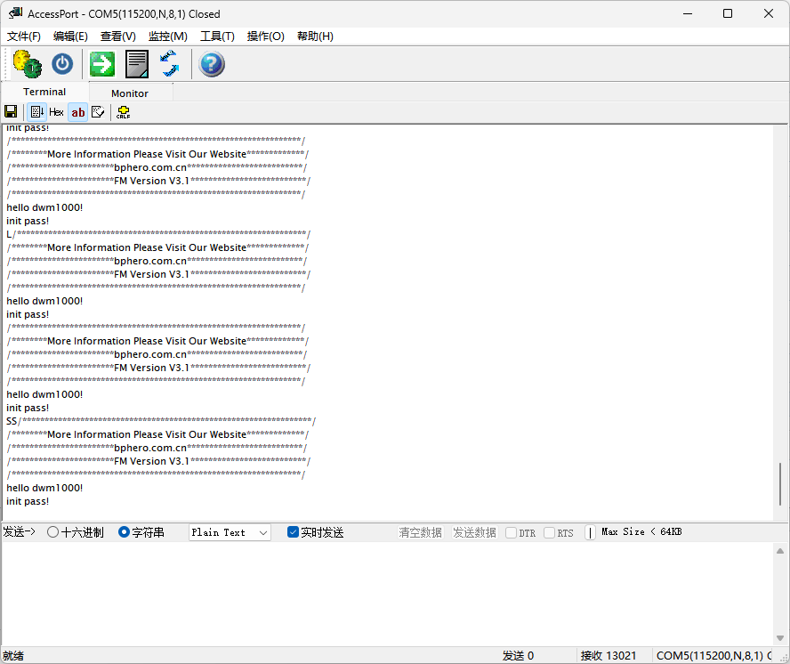Open the gear settings configuration icon
Viewport: 790px width, 664px height.
click(27, 64)
